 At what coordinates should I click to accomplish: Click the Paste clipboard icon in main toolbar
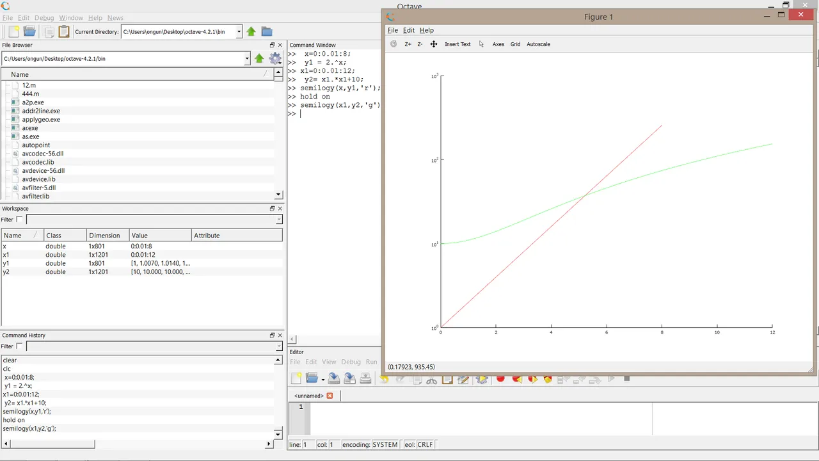pyautogui.click(x=64, y=31)
